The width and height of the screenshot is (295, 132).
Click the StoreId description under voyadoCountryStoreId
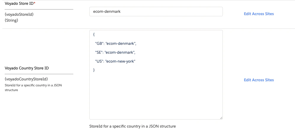33,88
